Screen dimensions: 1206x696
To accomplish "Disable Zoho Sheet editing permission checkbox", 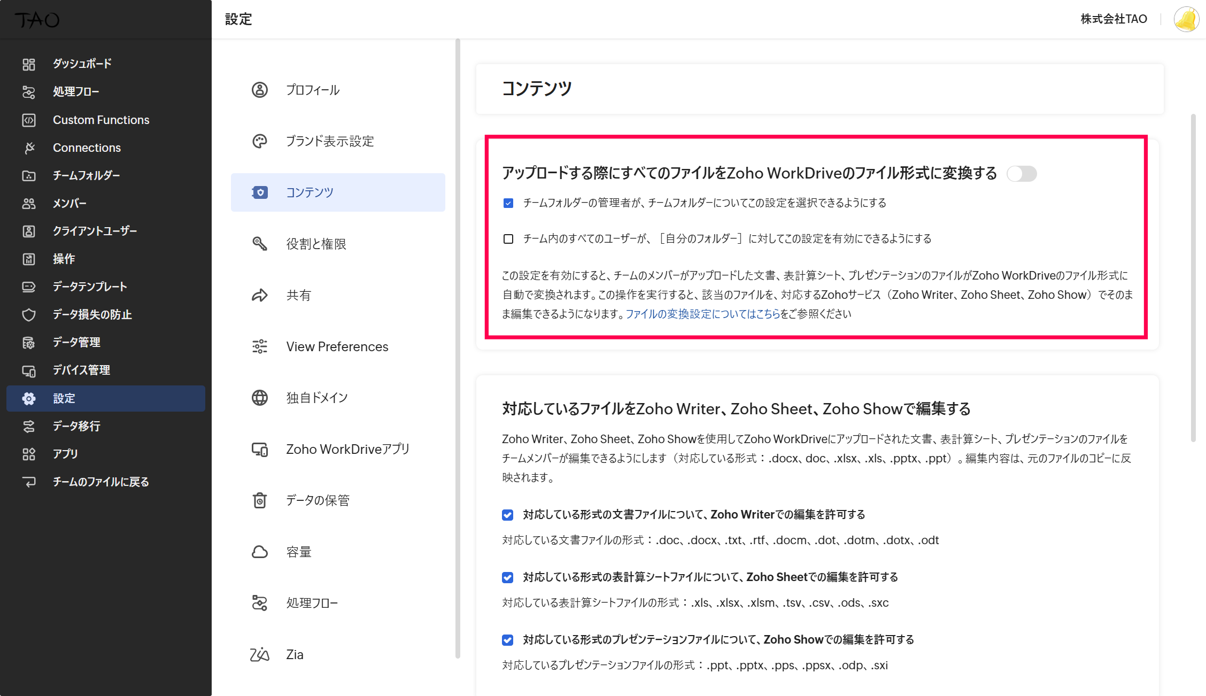I will (x=508, y=577).
